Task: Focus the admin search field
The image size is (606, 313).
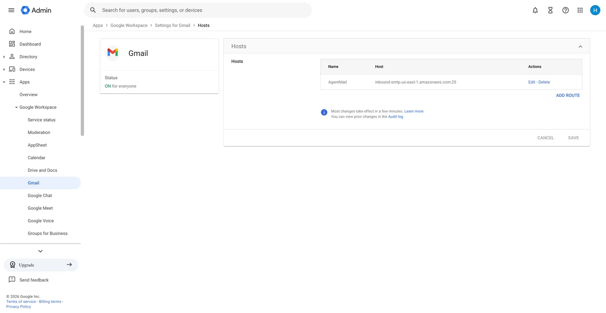Action: tap(198, 10)
